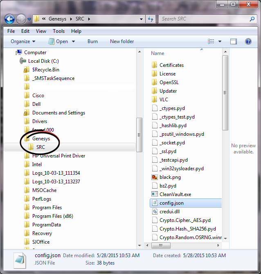Click the Search SRC input field

pos(204,19)
